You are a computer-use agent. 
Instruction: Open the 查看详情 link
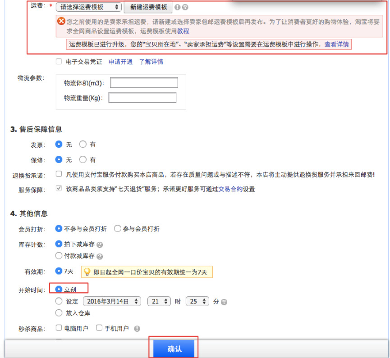click(x=336, y=44)
